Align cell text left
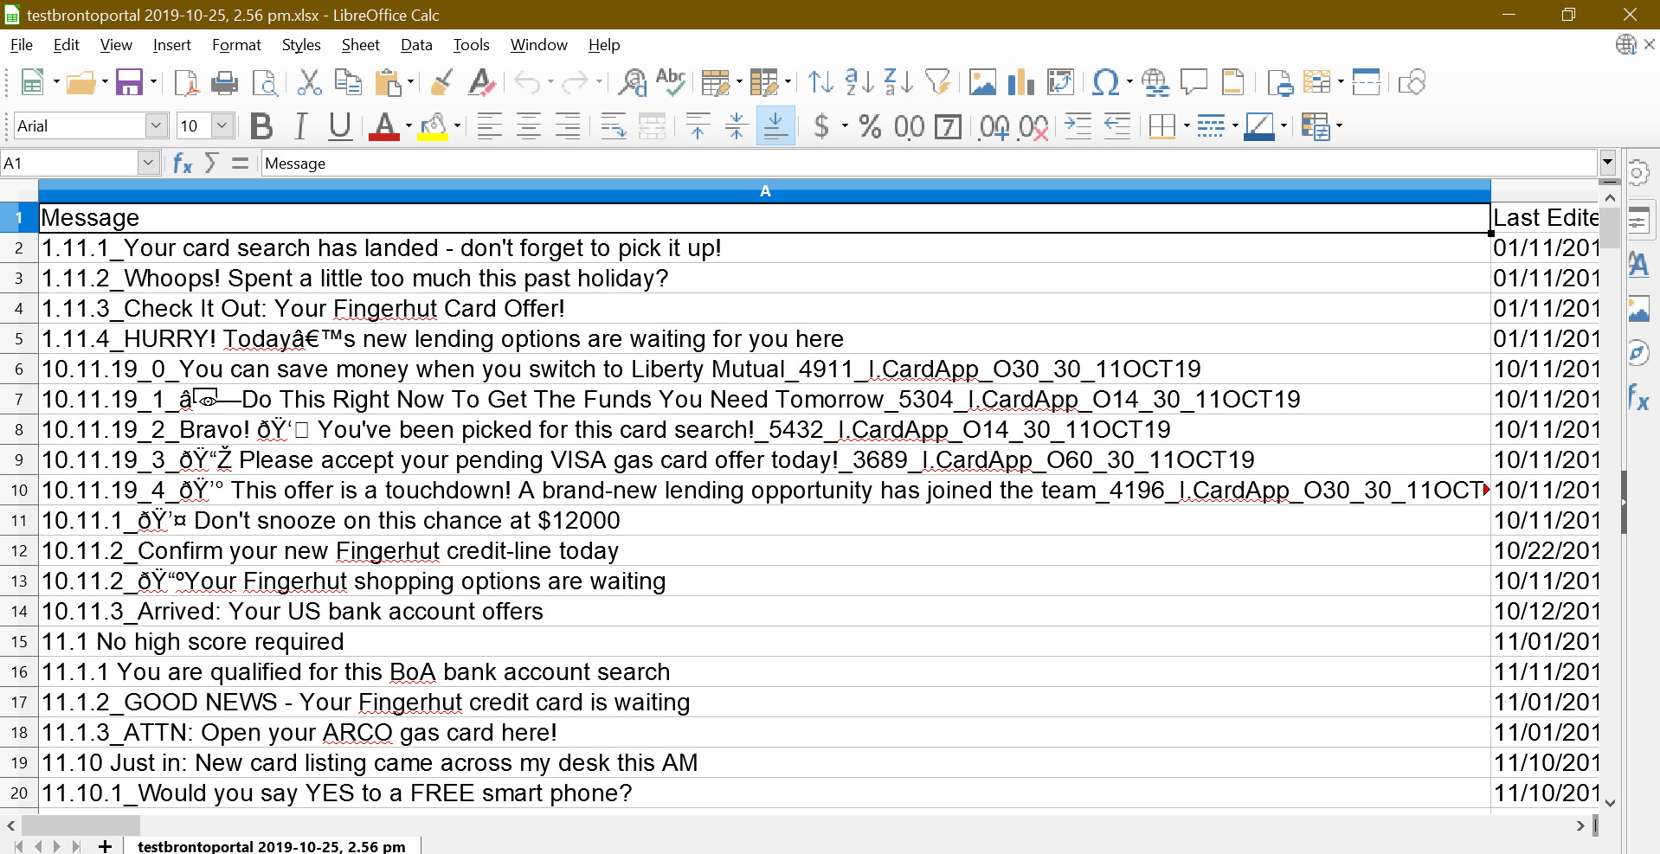The image size is (1660, 854). pos(490,126)
